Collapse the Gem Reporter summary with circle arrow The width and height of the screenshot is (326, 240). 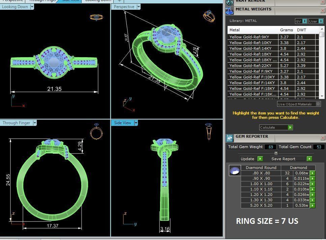pos(276,153)
